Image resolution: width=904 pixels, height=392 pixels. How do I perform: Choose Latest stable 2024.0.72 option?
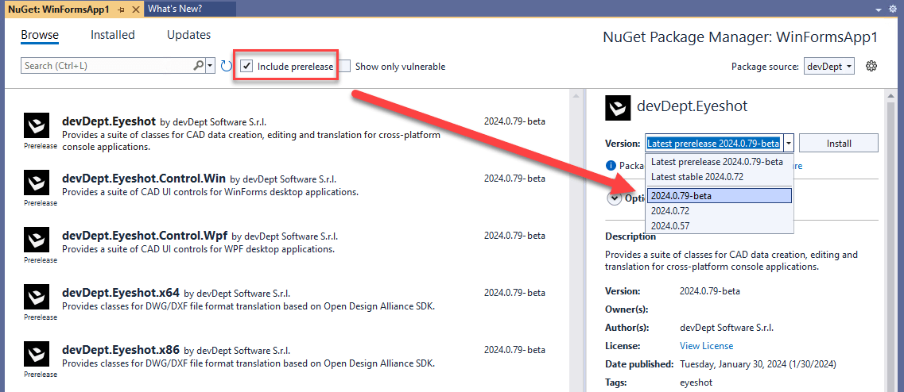(x=696, y=177)
